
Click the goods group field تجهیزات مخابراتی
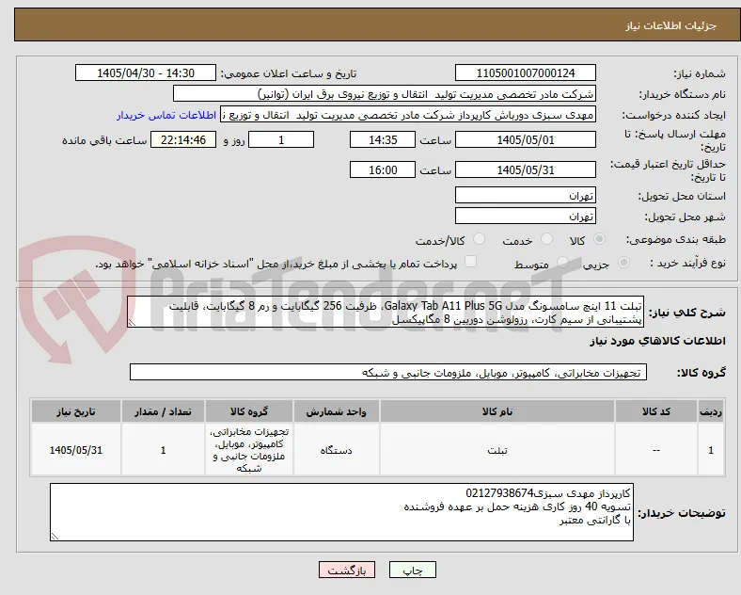click(388, 372)
